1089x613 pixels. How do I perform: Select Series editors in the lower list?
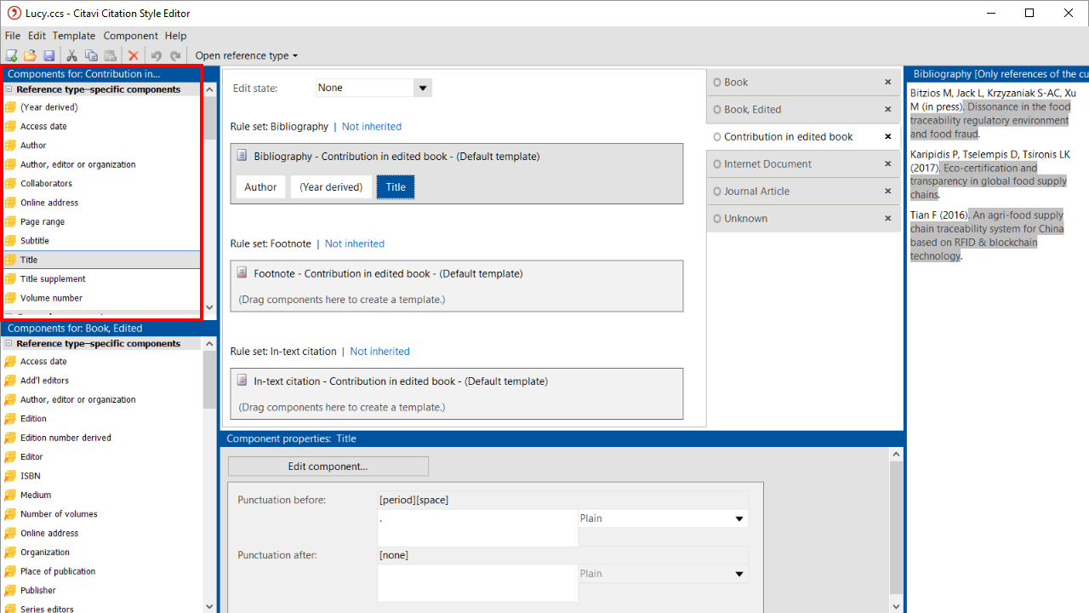[x=47, y=609]
